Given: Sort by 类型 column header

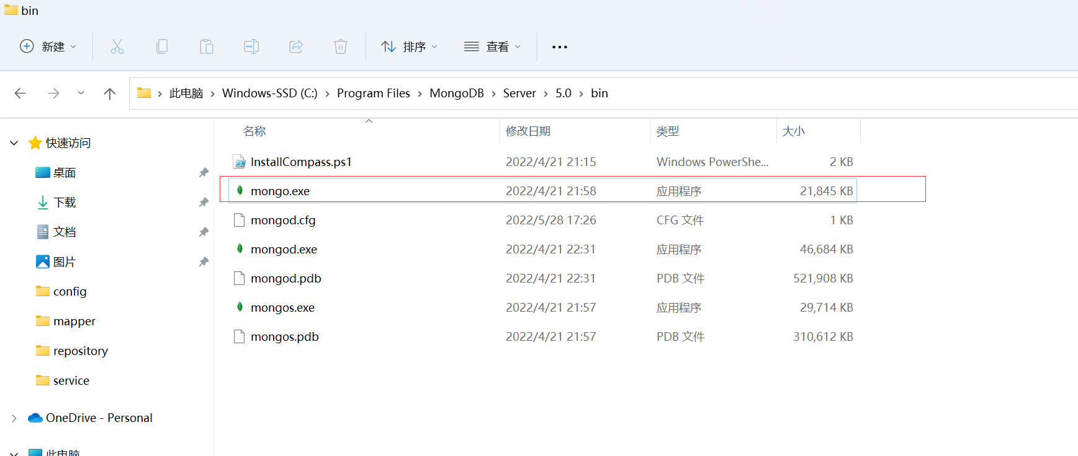Looking at the screenshot, I should coord(668,131).
